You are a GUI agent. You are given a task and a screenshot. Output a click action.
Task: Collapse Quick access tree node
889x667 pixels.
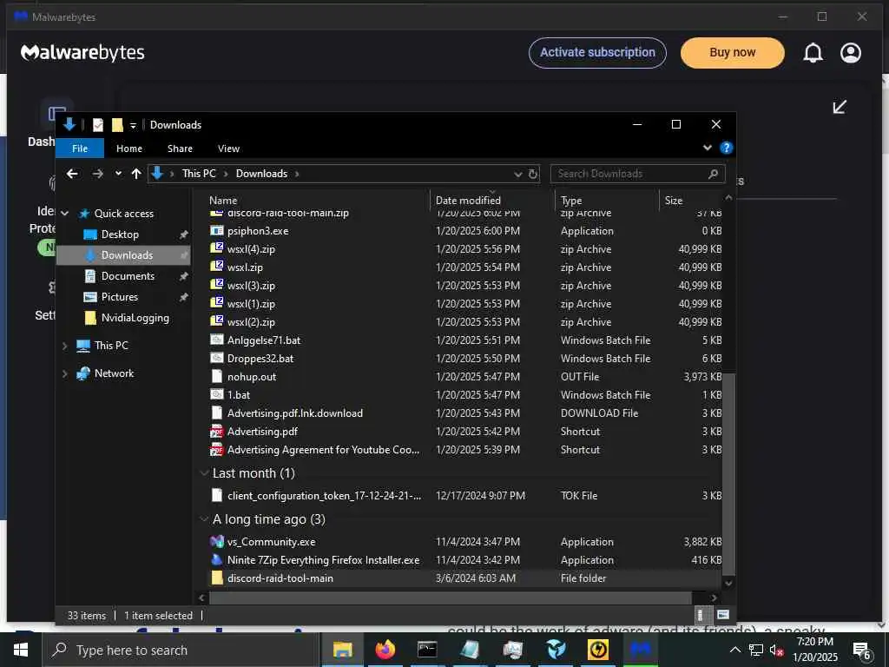pyautogui.click(x=65, y=214)
